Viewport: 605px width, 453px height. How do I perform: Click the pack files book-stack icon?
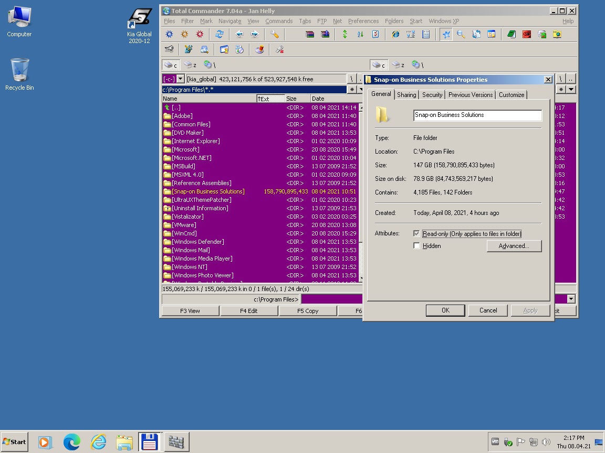(310, 34)
